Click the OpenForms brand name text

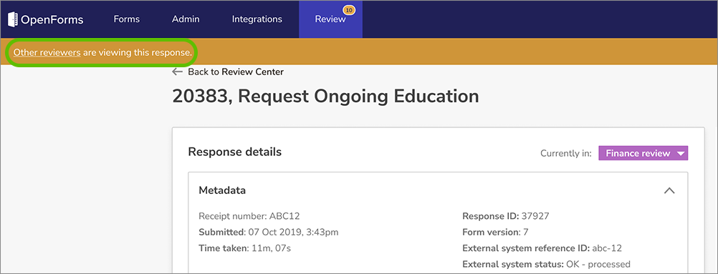pyautogui.click(x=52, y=19)
